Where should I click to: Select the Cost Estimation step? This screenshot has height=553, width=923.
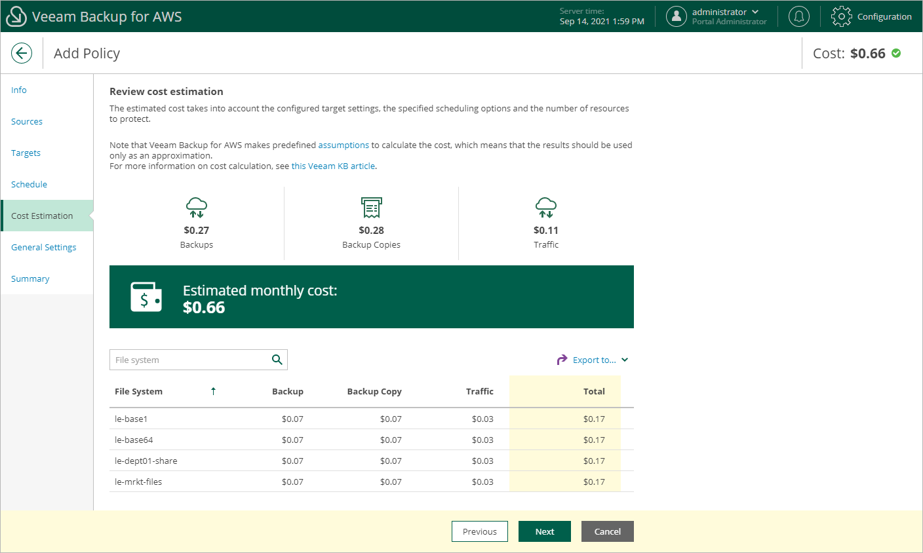pos(47,216)
